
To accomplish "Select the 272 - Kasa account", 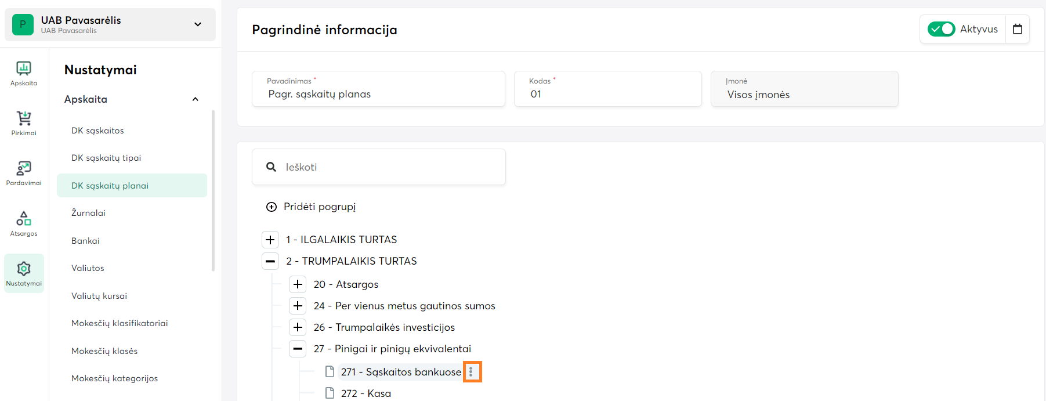I will tap(365, 393).
